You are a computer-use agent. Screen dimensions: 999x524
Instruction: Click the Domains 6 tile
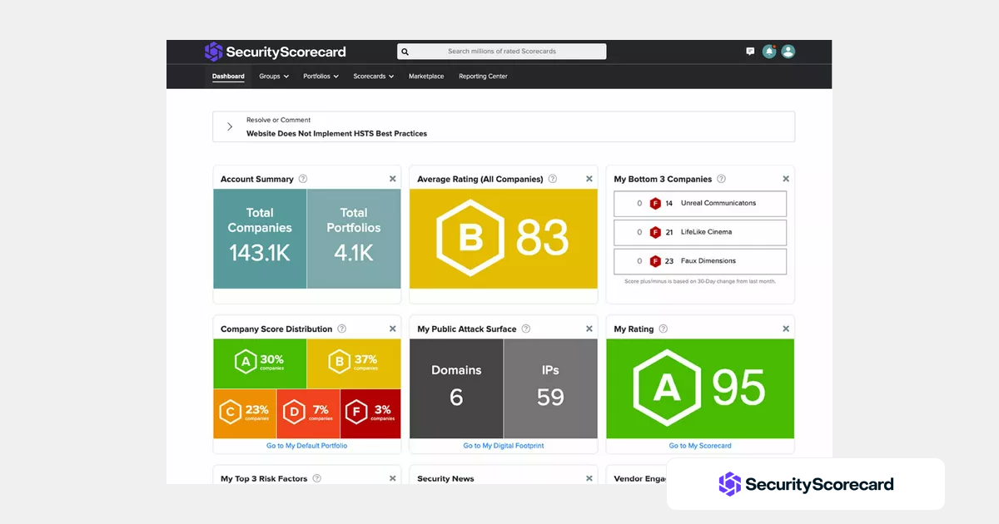pyautogui.click(x=456, y=388)
